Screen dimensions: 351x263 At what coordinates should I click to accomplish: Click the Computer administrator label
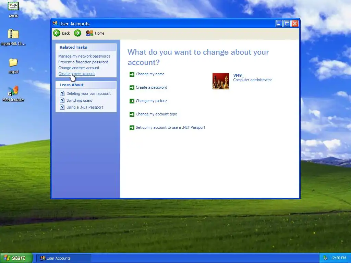pos(253,80)
